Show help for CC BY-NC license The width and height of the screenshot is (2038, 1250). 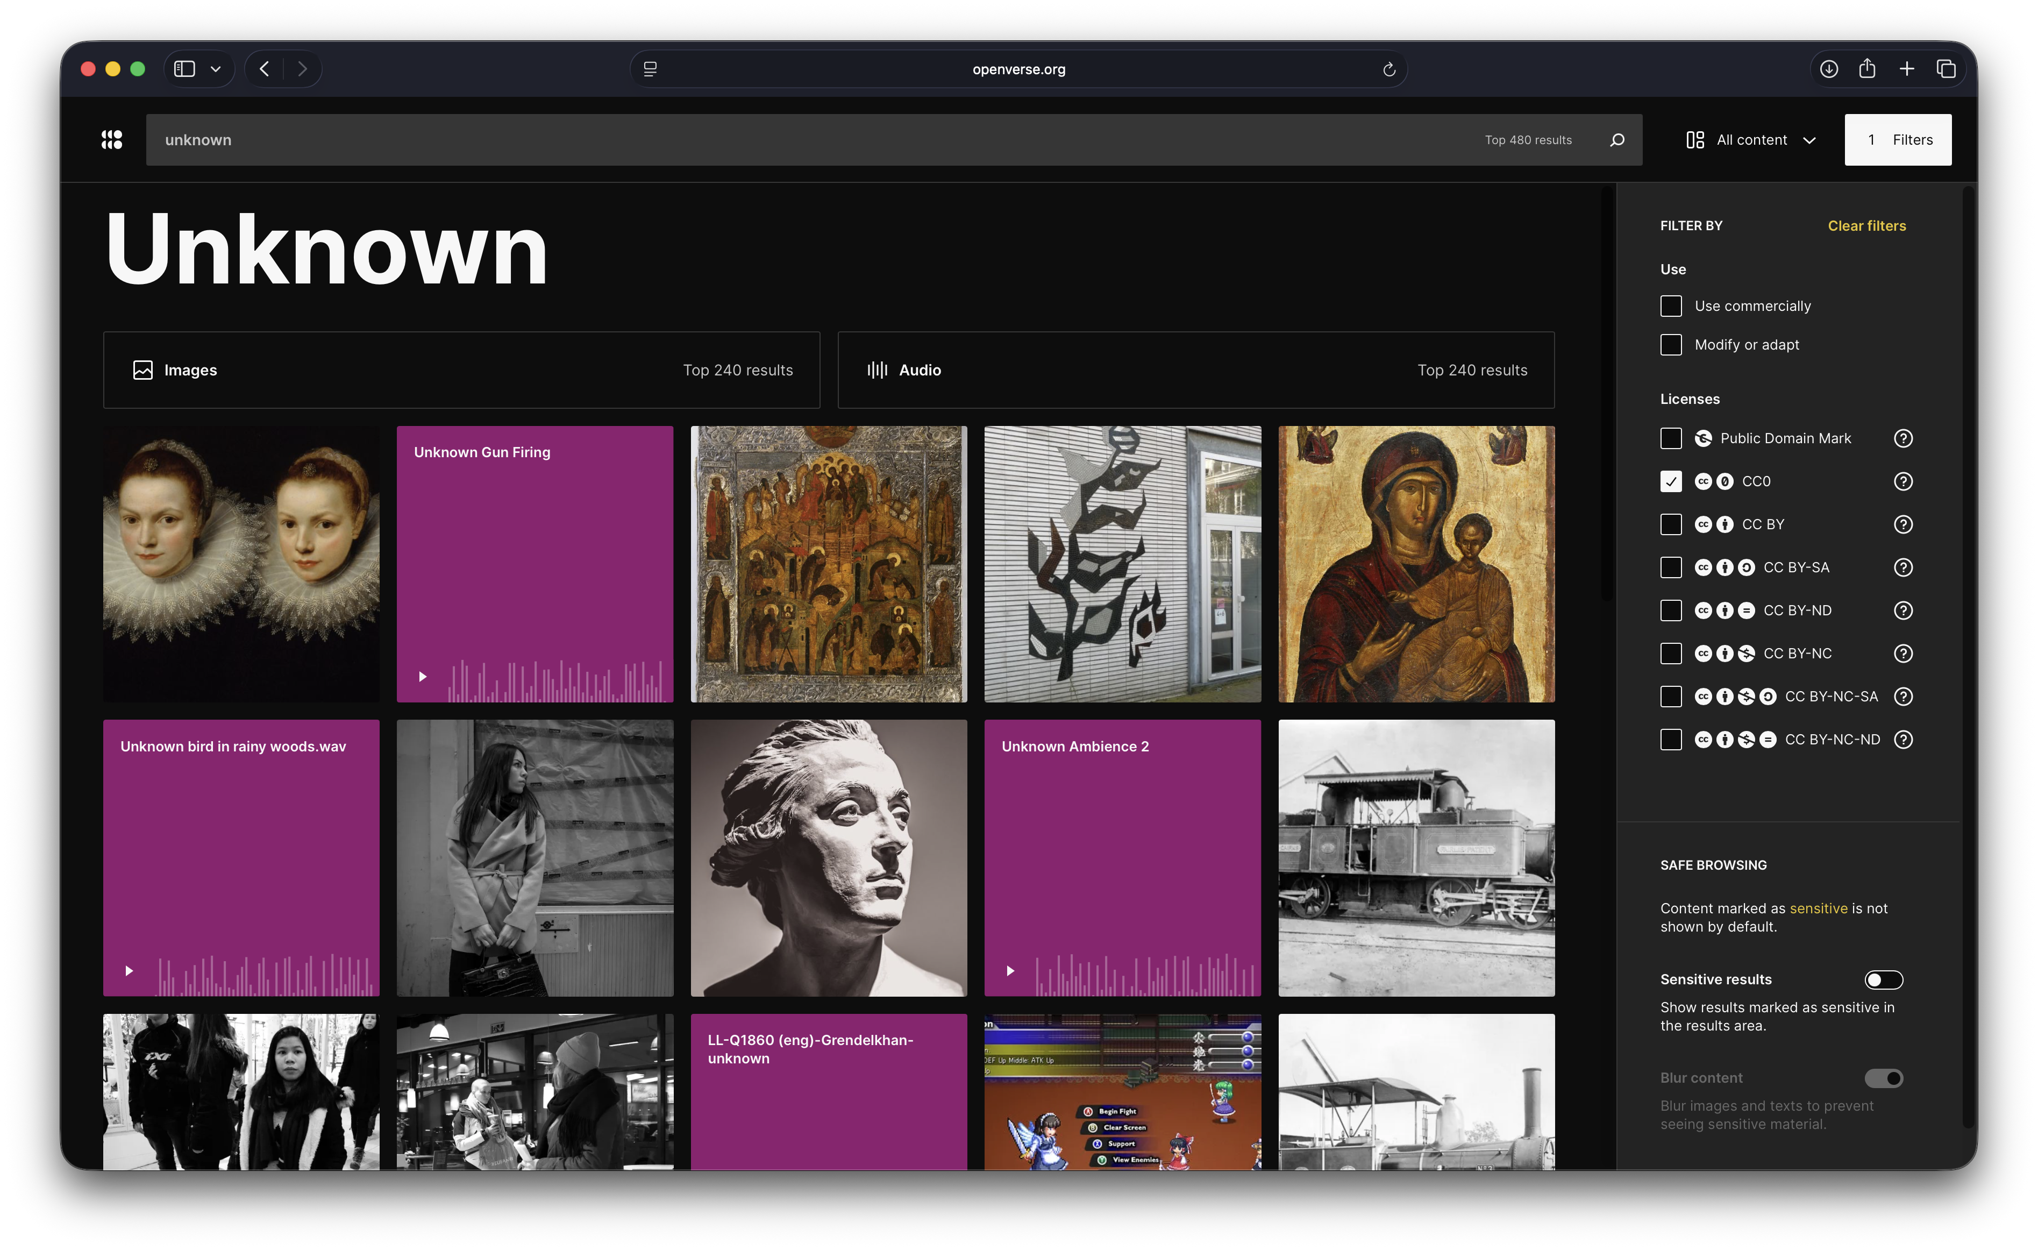[x=1903, y=654]
